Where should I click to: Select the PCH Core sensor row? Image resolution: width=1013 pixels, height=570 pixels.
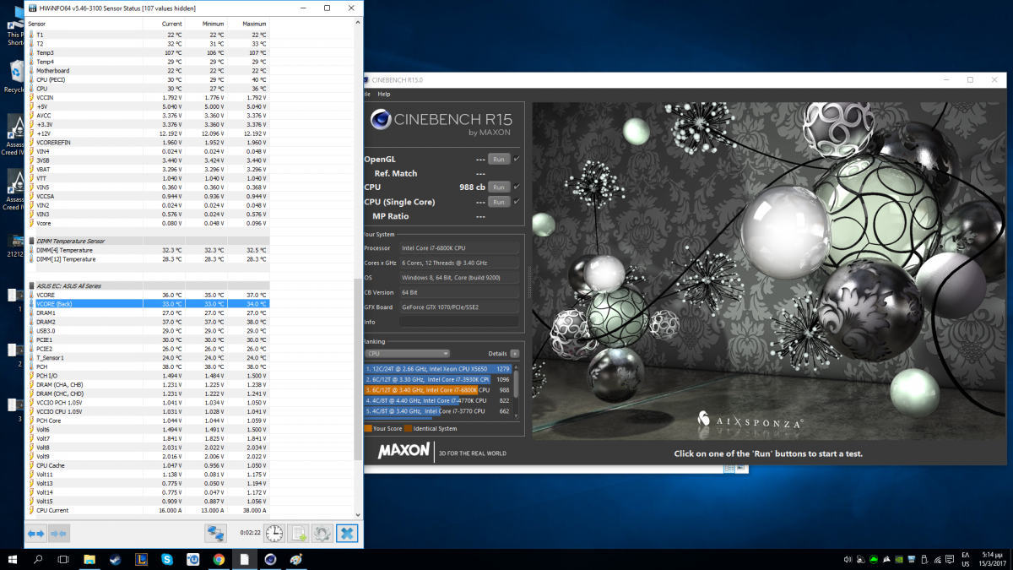pos(148,421)
